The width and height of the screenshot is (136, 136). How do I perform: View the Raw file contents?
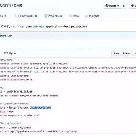[x=116, y=53]
